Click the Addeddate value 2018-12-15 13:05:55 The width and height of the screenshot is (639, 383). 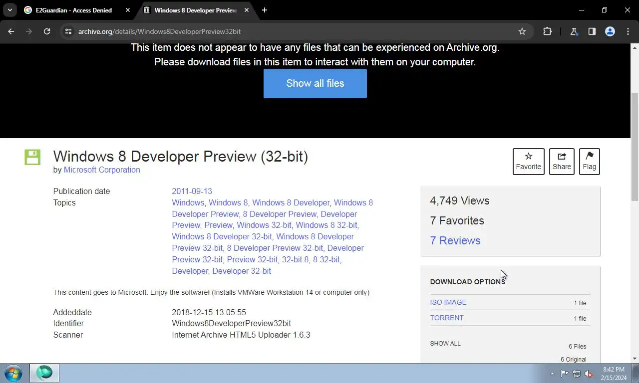(209, 312)
